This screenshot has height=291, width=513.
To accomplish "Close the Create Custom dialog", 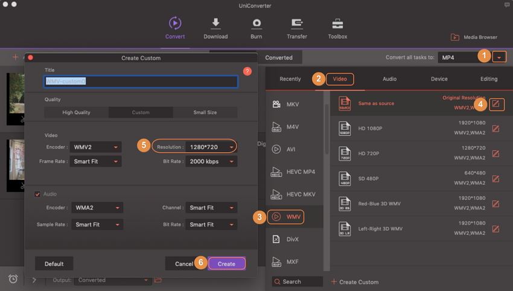I will [x=30, y=57].
